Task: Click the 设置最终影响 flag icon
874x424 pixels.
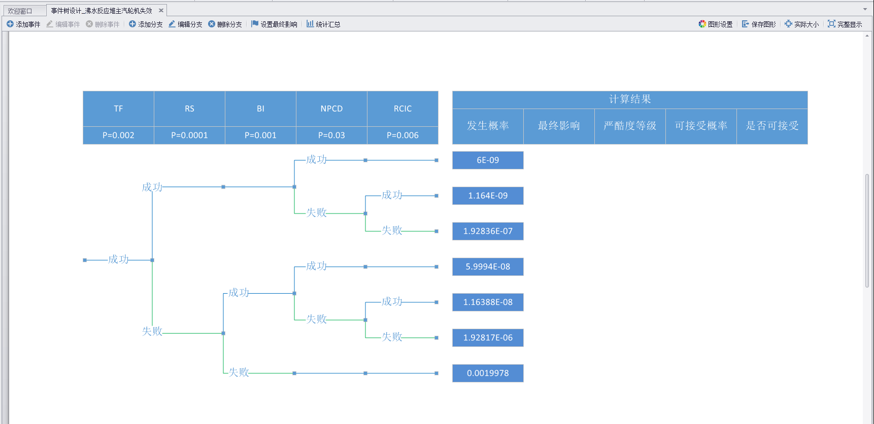Action: click(x=255, y=24)
